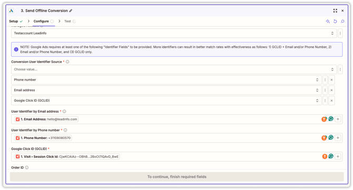Click Grammarly icon in Phone number field
The height and width of the screenshot is (190, 353).
(x=331, y=137)
